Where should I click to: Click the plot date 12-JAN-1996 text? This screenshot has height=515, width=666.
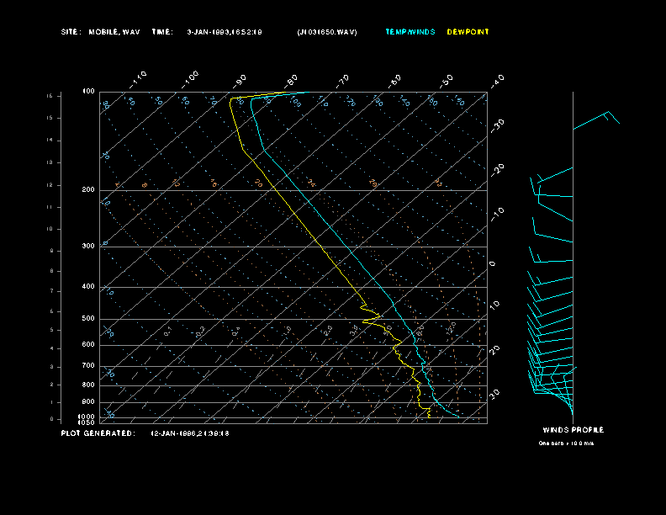tap(190, 433)
